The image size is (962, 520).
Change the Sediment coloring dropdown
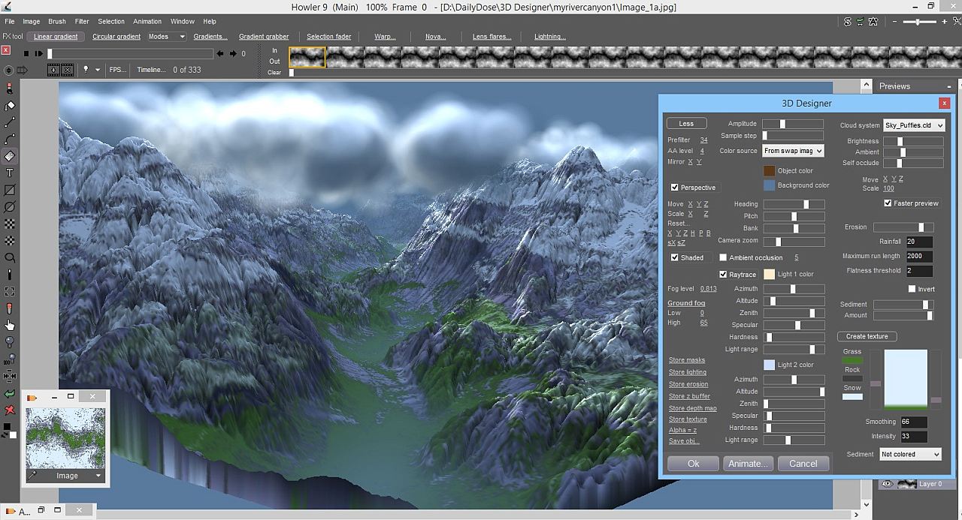tap(910, 454)
